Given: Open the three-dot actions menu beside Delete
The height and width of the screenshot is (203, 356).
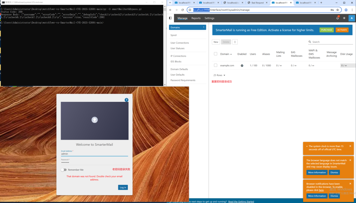Looking at the screenshot, I should click(x=235, y=42).
